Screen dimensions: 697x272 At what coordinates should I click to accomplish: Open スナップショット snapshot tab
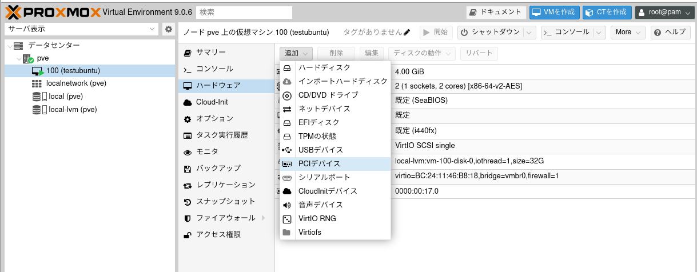tap(226, 202)
